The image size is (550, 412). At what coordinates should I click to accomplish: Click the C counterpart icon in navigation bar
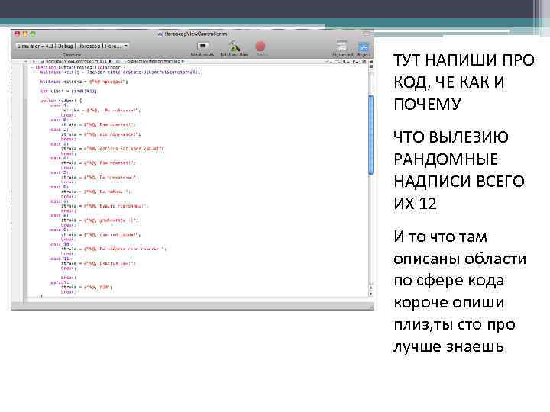pyautogui.click(x=347, y=61)
